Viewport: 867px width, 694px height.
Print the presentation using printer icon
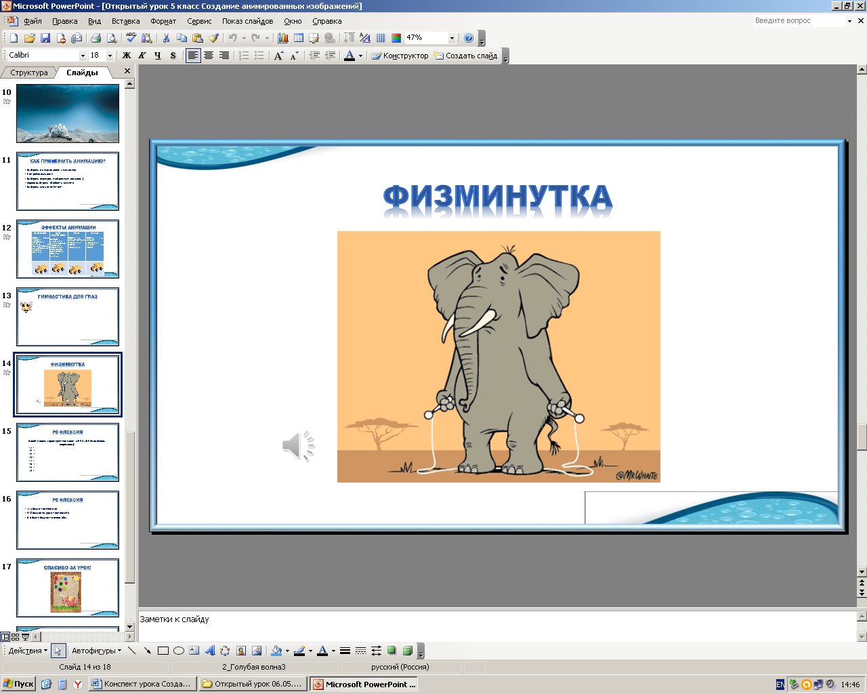(96, 38)
